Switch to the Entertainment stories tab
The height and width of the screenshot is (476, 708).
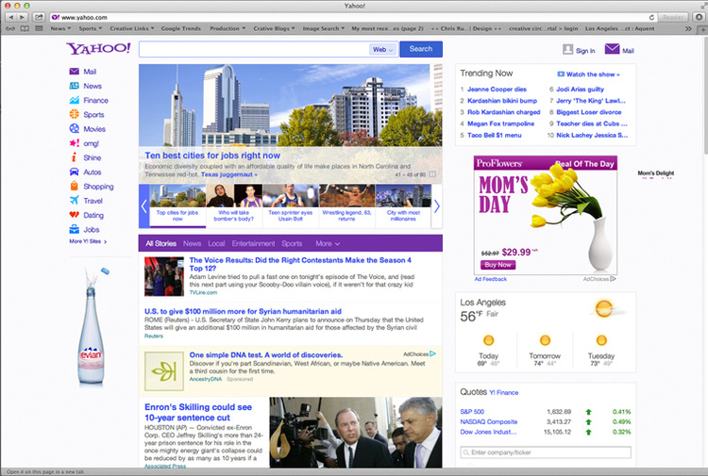click(253, 243)
